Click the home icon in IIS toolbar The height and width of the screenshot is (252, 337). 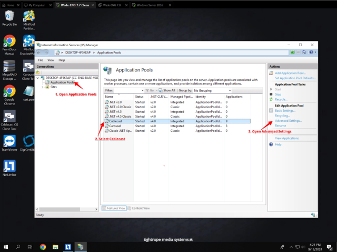point(304,52)
